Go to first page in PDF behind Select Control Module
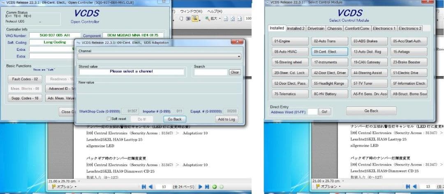This screenshot has width=444, height=194. tap(408, 187)
